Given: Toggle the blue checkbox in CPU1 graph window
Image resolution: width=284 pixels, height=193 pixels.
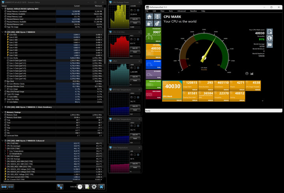Looking at the screenshot, I should [138, 68].
